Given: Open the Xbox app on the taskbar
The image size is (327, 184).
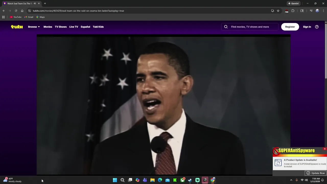Looking at the screenshot, I should (182, 180).
